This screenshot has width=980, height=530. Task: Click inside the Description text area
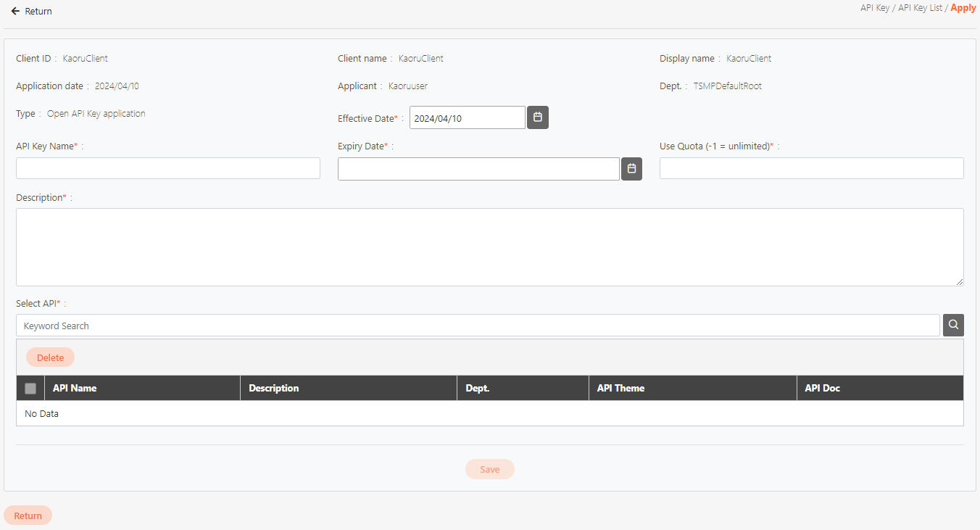(x=489, y=247)
